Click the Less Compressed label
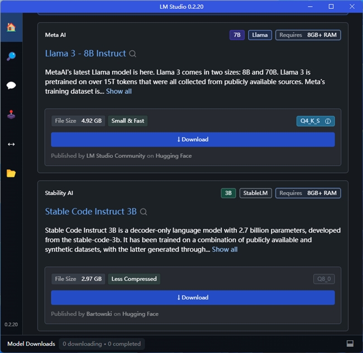This screenshot has width=363, height=353. coord(134,279)
